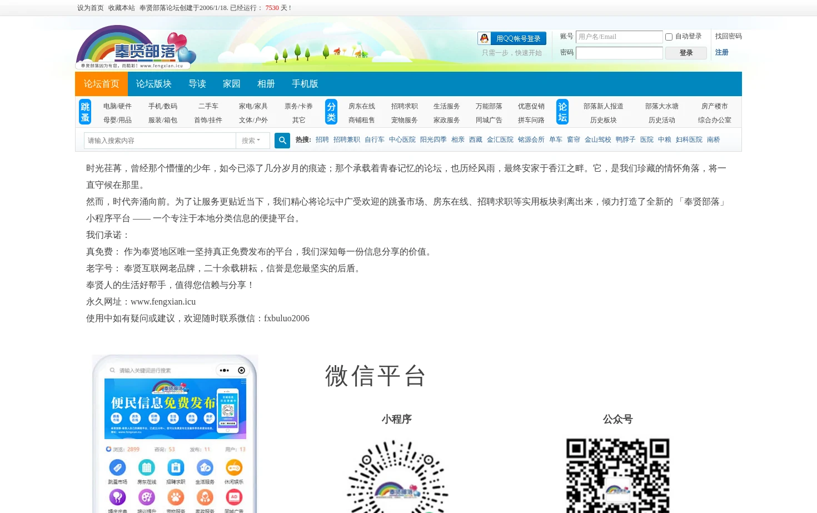Open the 综合办公室 forum
The width and height of the screenshot is (817, 513).
click(x=715, y=120)
